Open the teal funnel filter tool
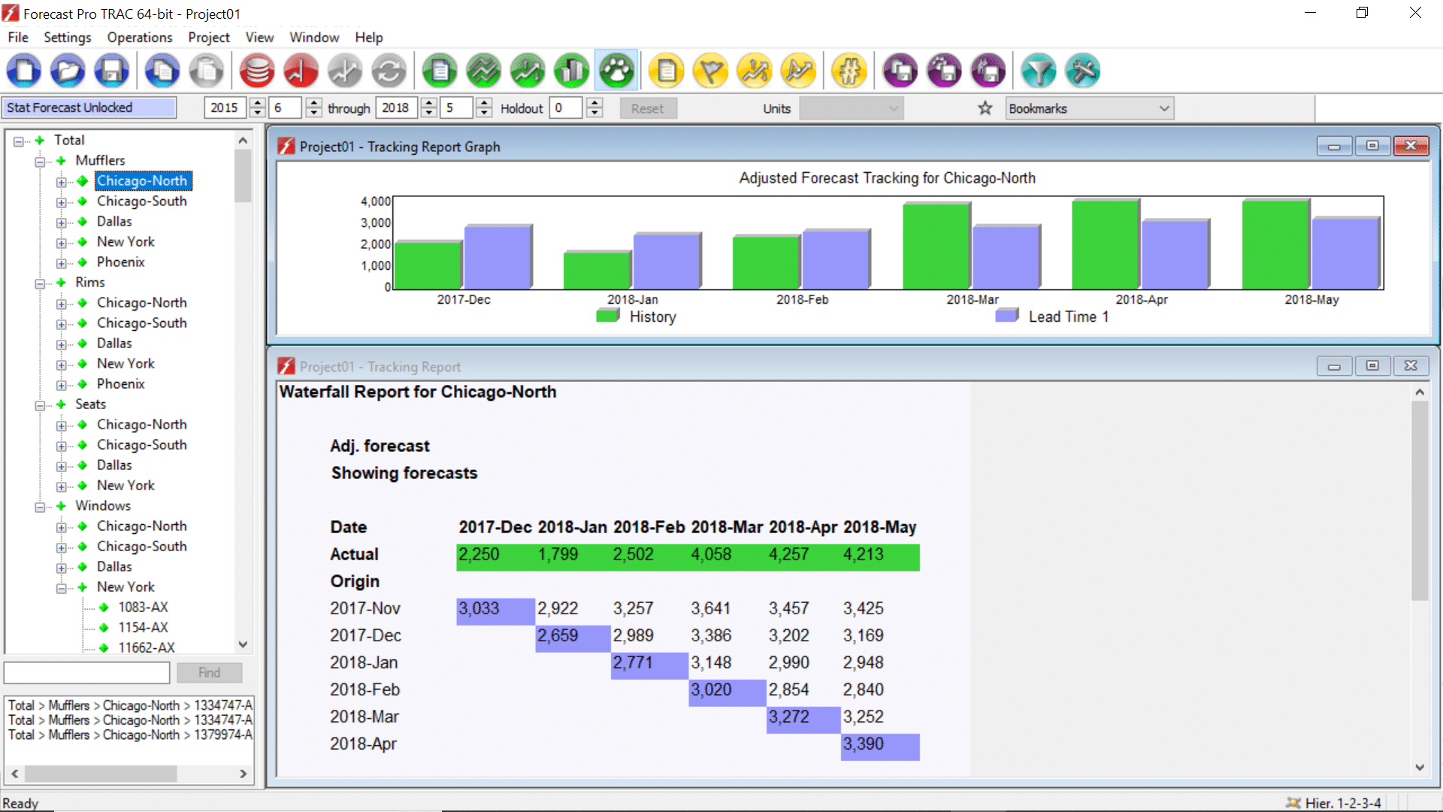 pyautogui.click(x=1039, y=70)
